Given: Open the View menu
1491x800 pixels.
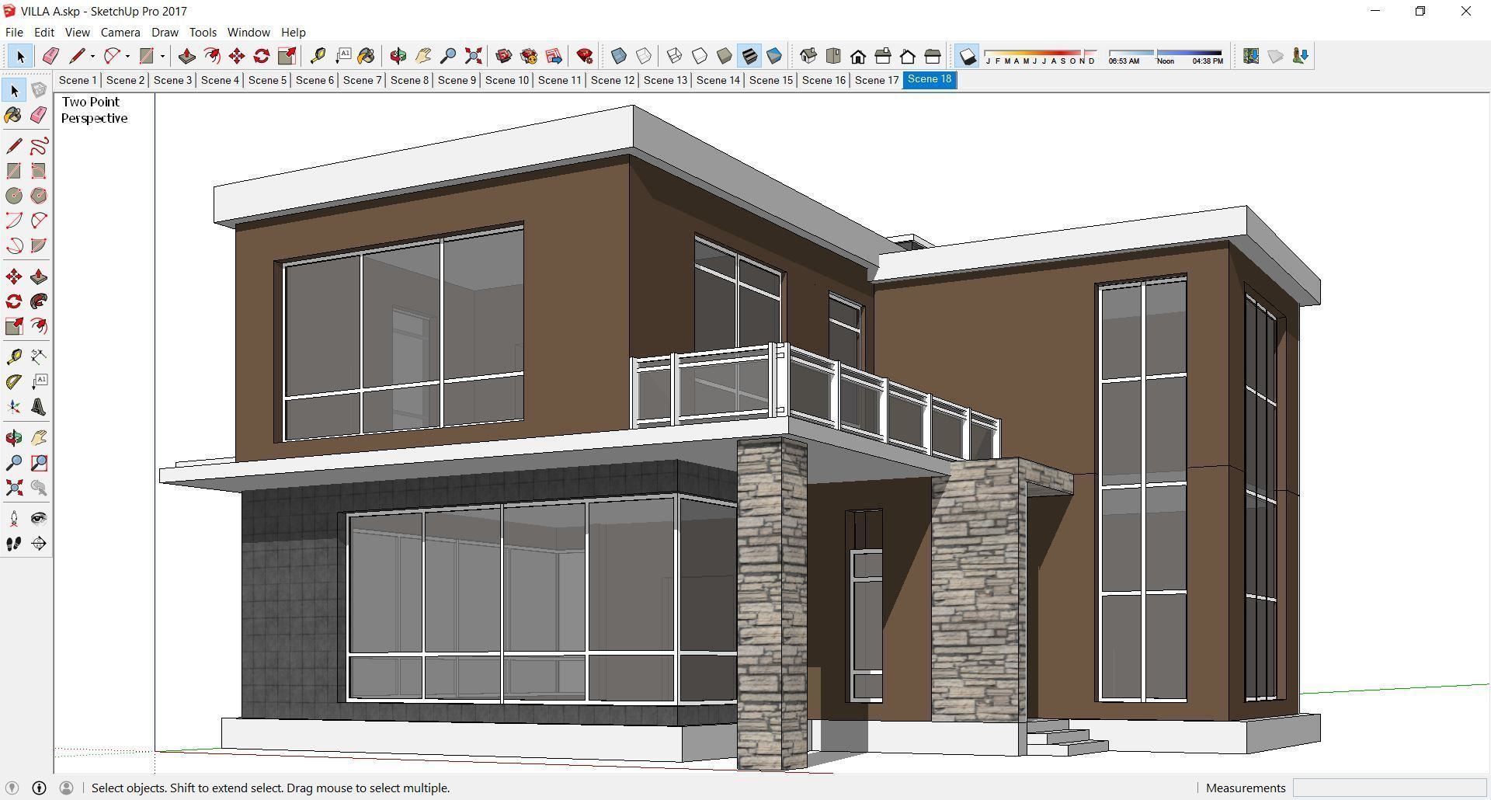Looking at the screenshot, I should (x=77, y=32).
